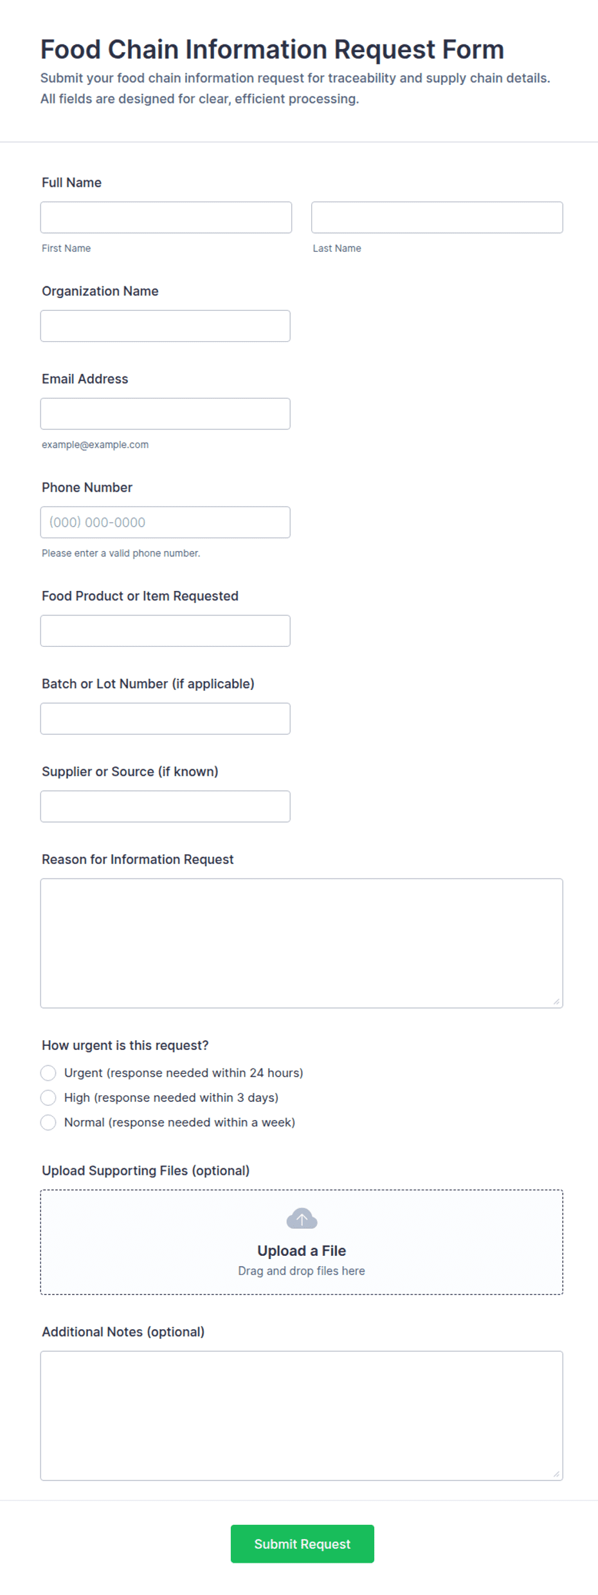Screen dimensions: 598x1595
Task: Click the Email Address input box
Action: (x=165, y=414)
